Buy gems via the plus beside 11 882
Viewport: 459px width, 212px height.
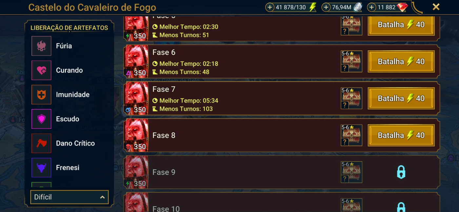pos(371,7)
